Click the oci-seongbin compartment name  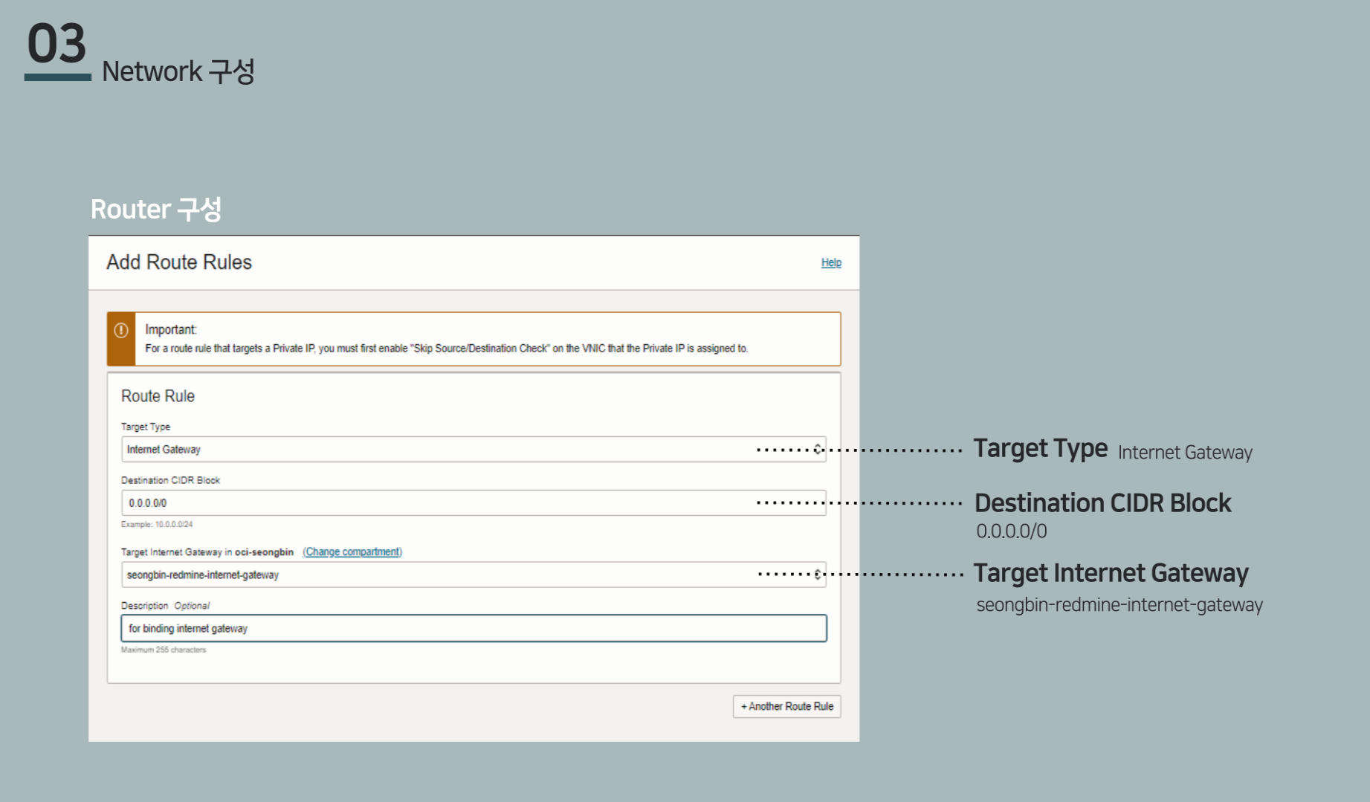[x=264, y=552]
